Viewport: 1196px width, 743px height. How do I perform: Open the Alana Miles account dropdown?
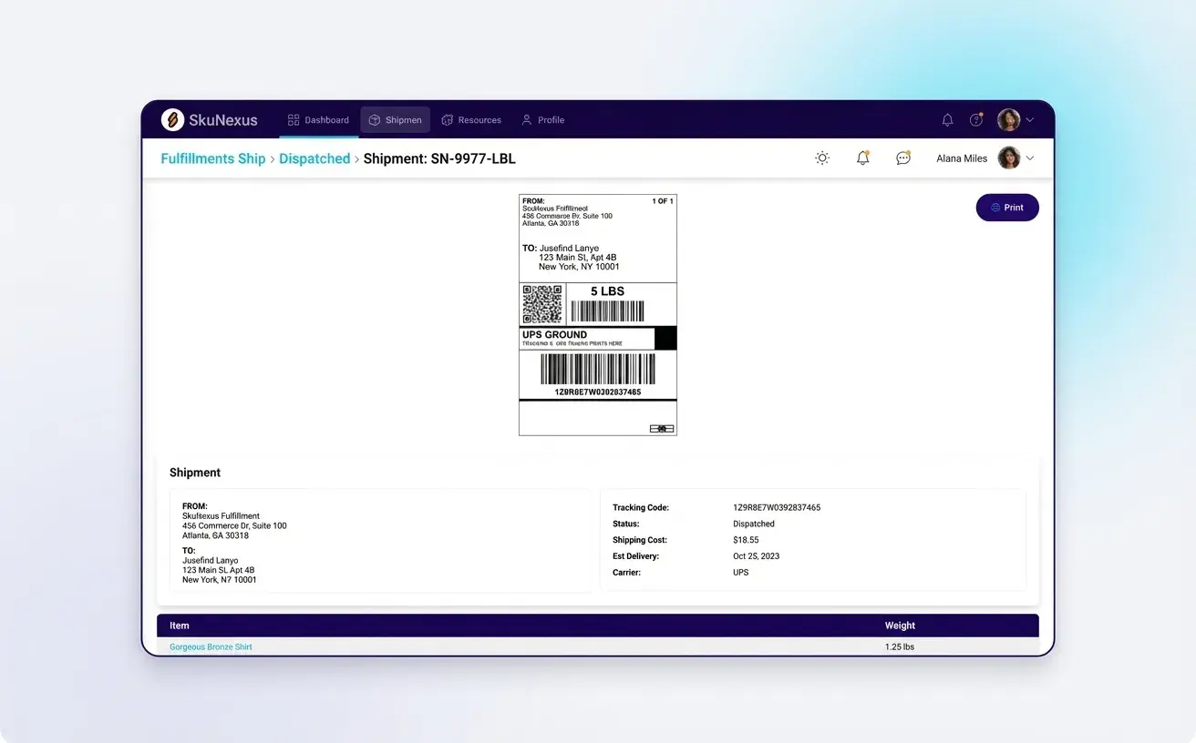pyautogui.click(x=962, y=158)
